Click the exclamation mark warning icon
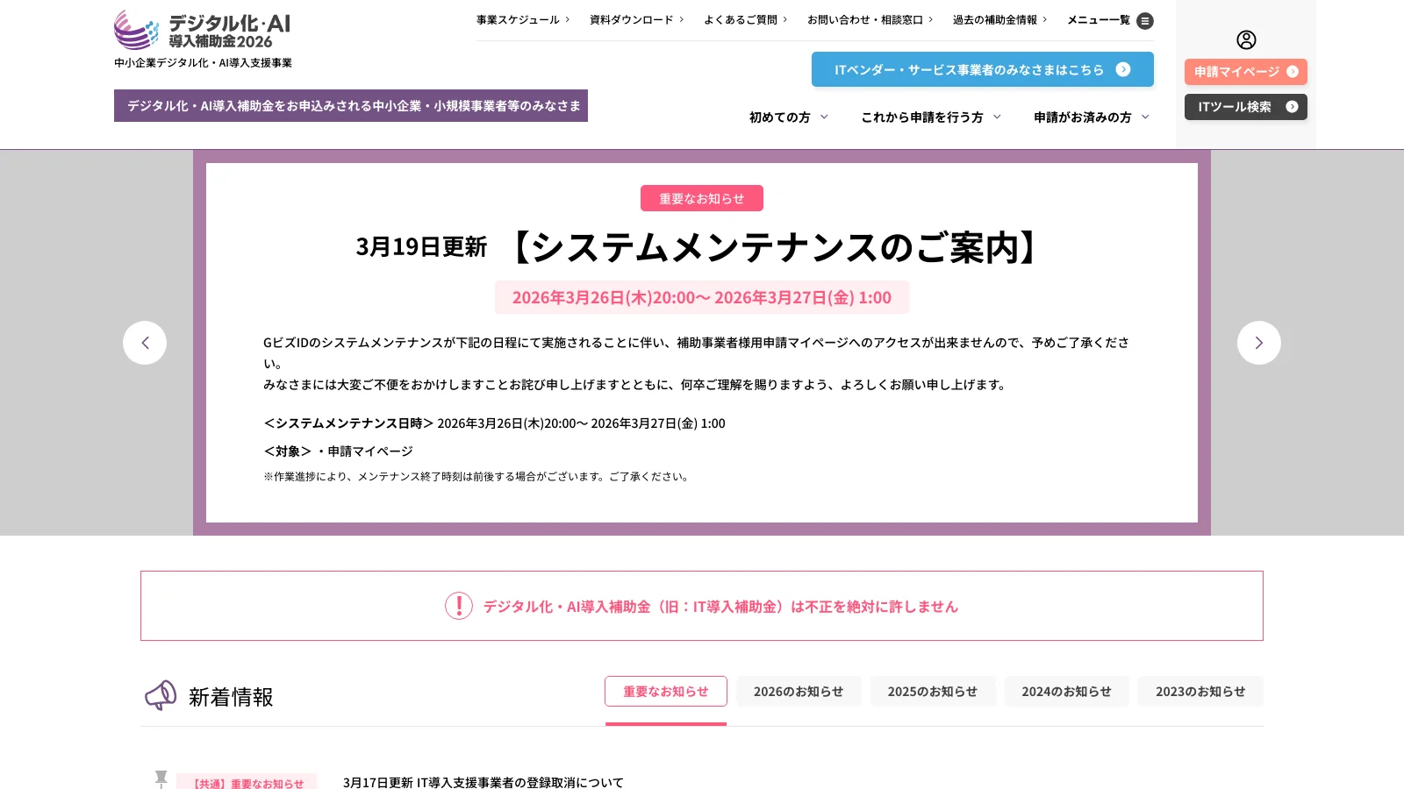The height and width of the screenshot is (789, 1404). (x=459, y=606)
